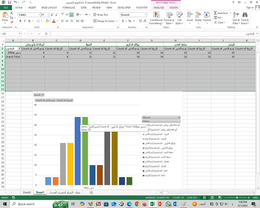Expand the Number Format dropdown showing General
The width and height of the screenshot is (260, 208).
pos(145,15)
